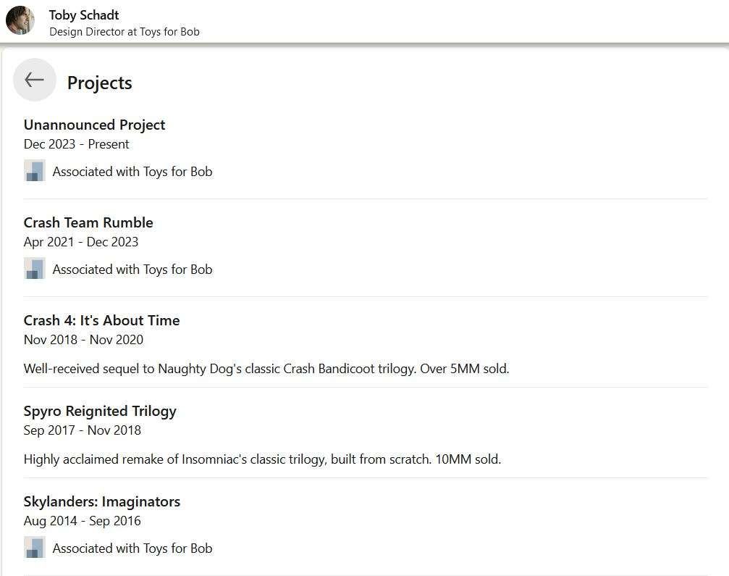Click Toys for Bob logo under Unannounced Project
729x576 pixels.
coord(35,170)
